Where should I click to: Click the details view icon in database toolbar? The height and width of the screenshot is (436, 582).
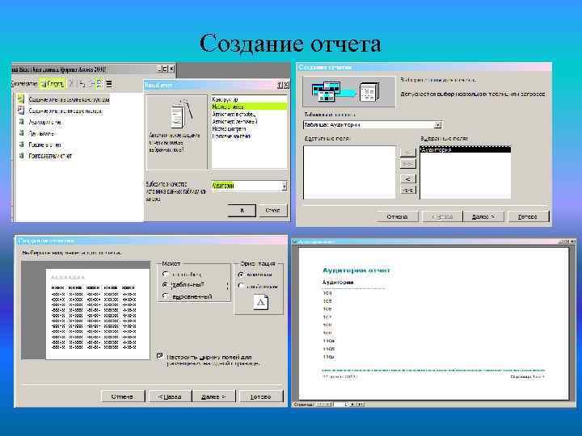(109, 84)
